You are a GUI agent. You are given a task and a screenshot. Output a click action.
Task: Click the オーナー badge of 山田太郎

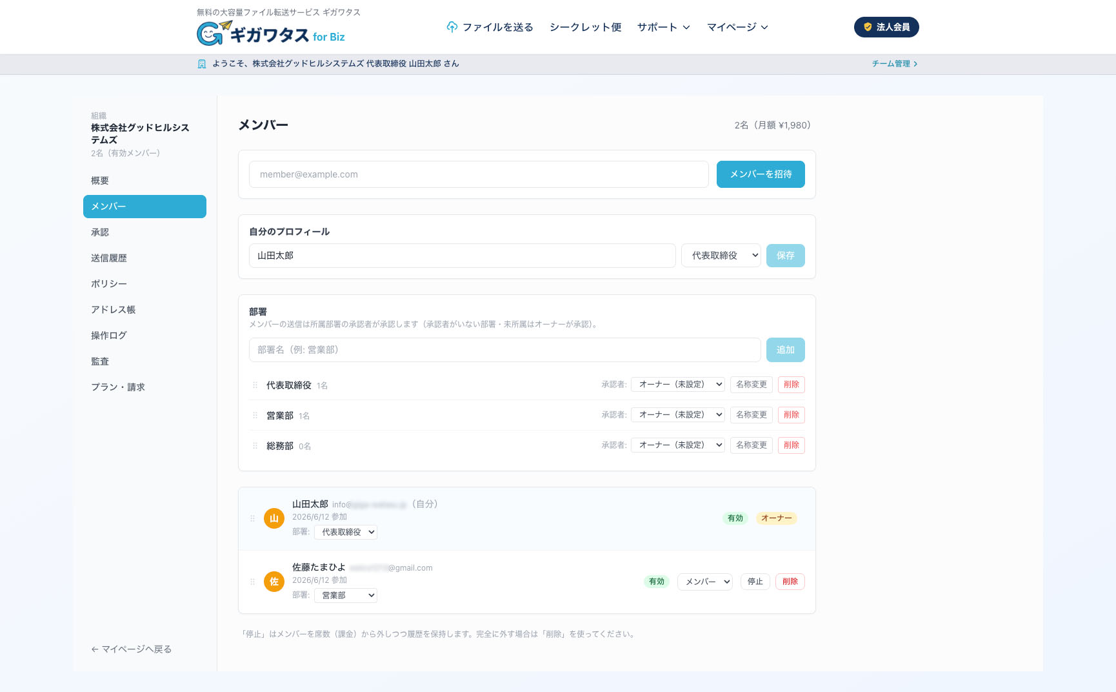[x=777, y=518]
